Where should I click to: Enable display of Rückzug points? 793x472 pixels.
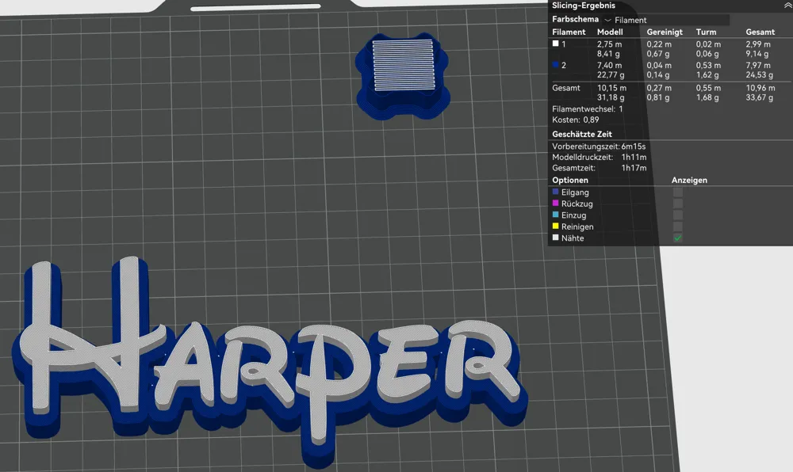678,204
